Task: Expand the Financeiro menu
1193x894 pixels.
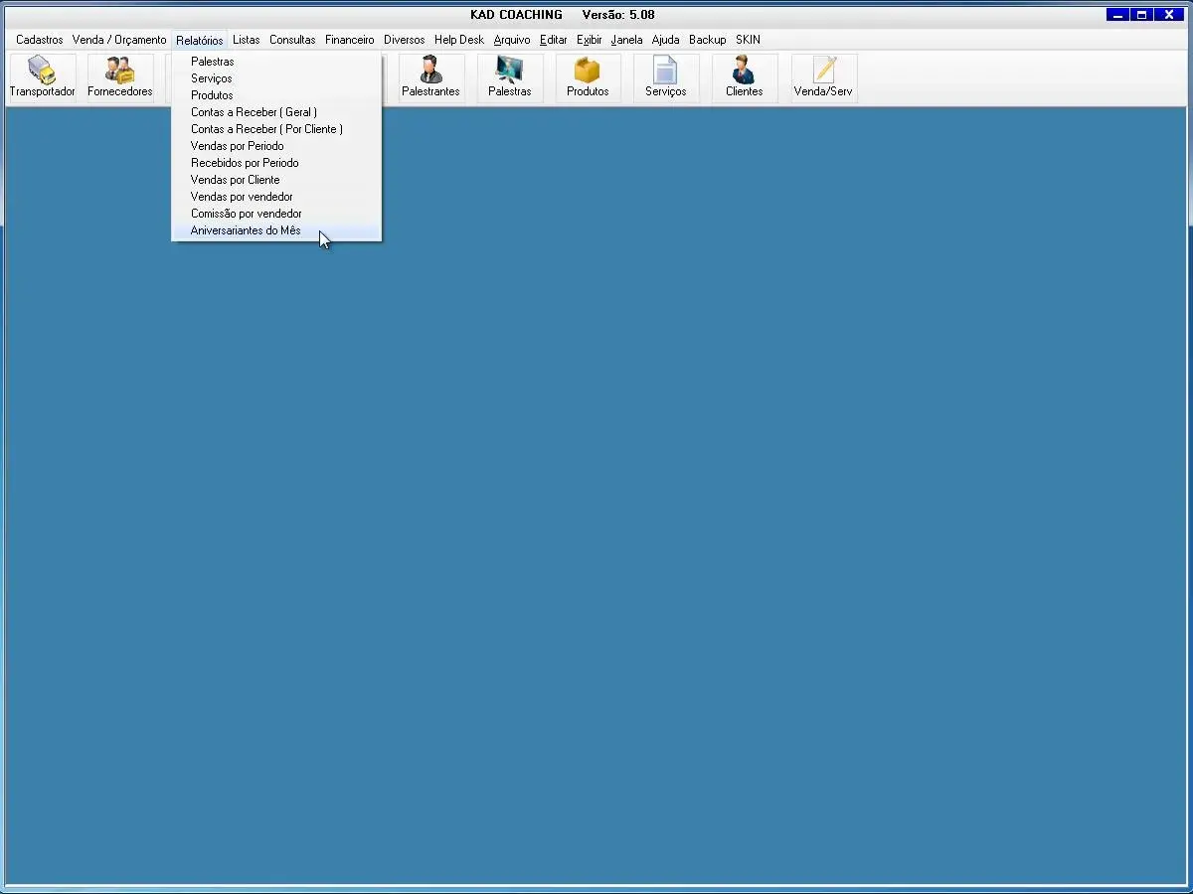Action: [349, 40]
